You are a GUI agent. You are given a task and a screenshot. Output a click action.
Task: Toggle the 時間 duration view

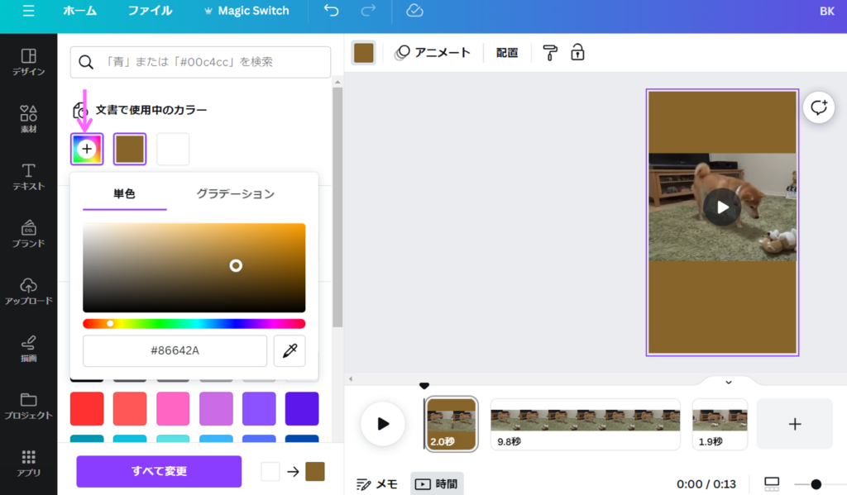click(437, 483)
